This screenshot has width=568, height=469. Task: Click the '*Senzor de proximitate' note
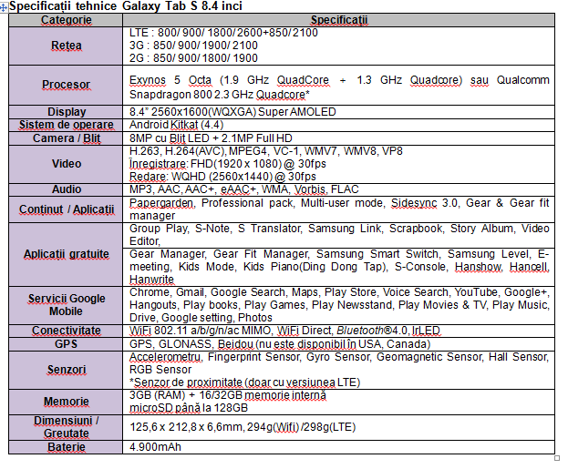tap(245, 382)
